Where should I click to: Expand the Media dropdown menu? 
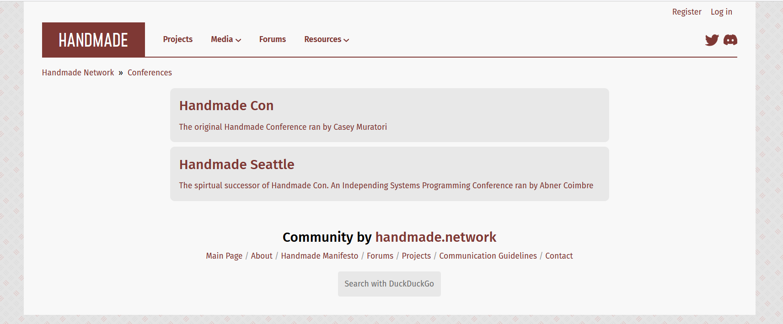(x=226, y=39)
